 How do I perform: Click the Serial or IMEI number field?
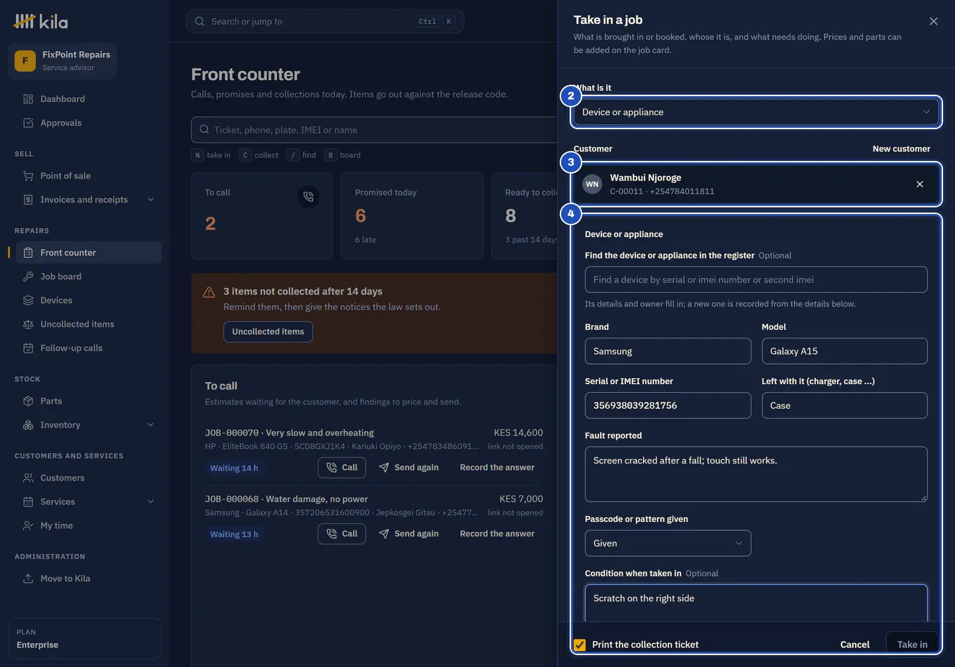click(668, 405)
